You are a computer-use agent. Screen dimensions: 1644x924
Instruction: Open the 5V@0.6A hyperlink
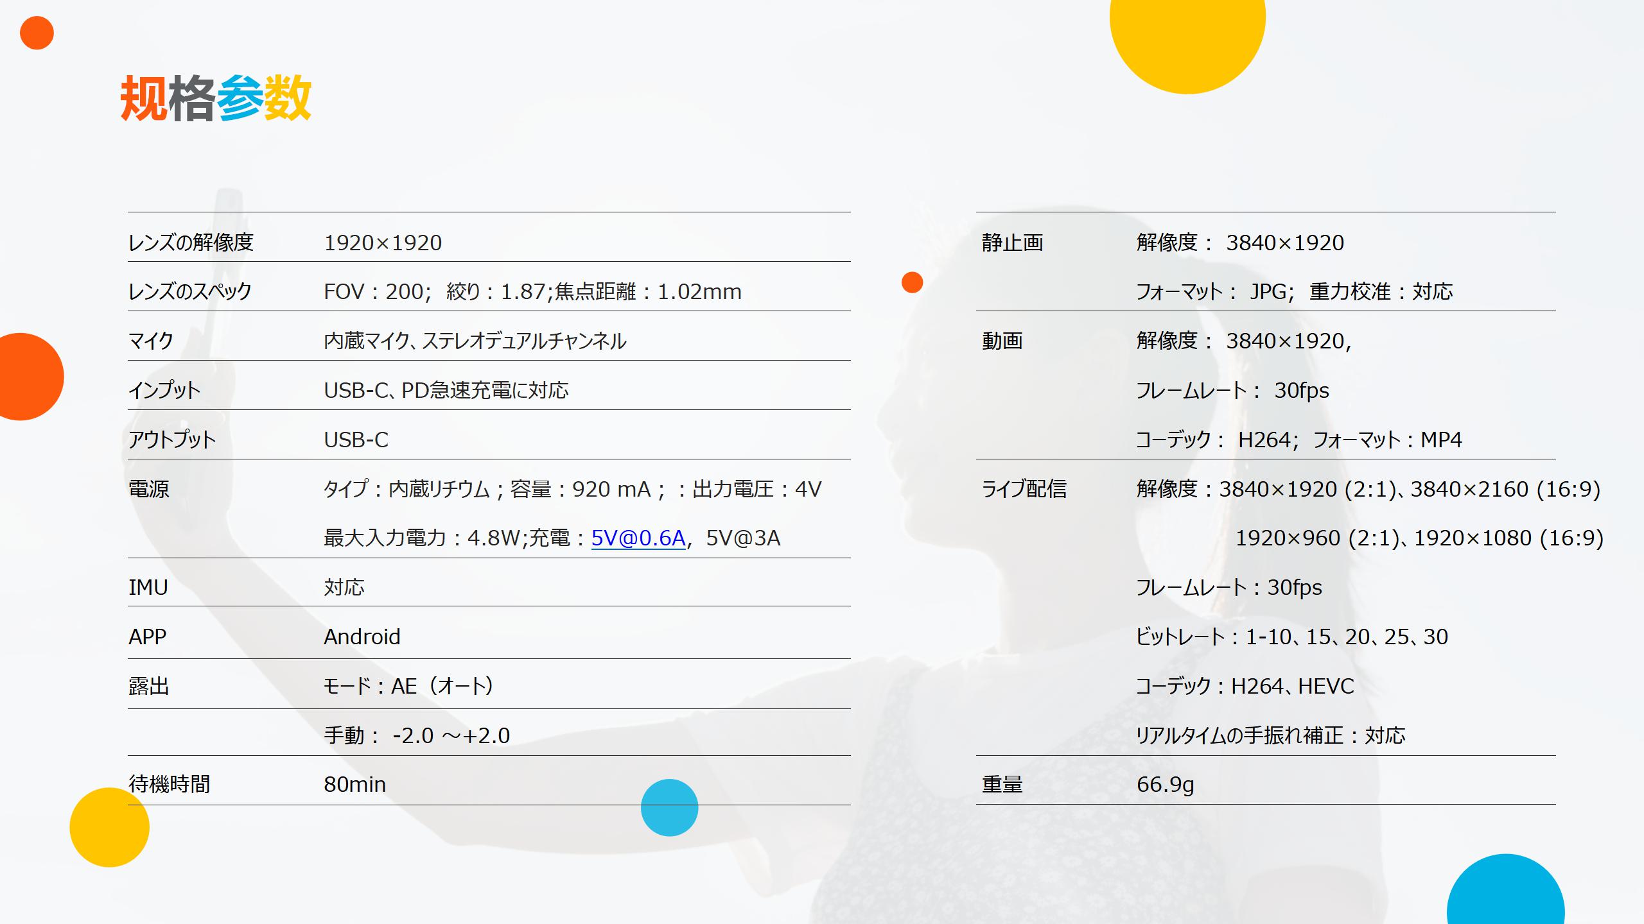point(637,539)
